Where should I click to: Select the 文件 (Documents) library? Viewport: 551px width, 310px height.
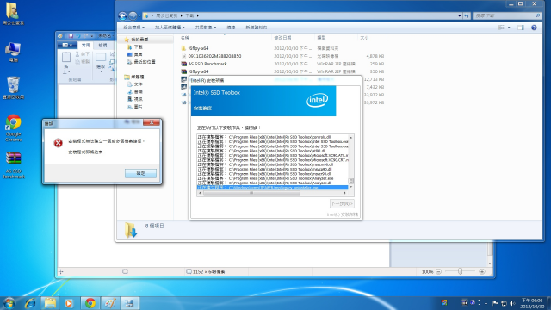click(138, 84)
